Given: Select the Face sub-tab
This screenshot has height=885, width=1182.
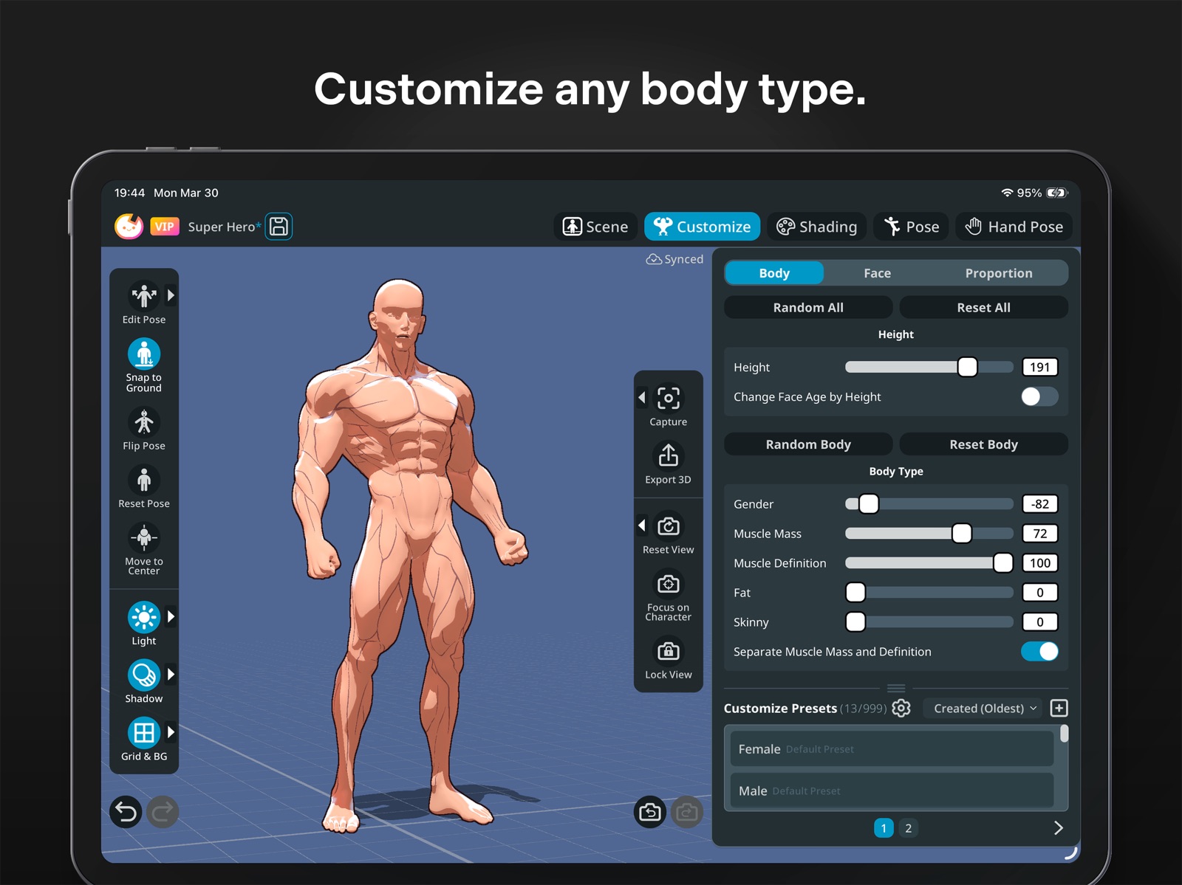Looking at the screenshot, I should click(x=877, y=273).
